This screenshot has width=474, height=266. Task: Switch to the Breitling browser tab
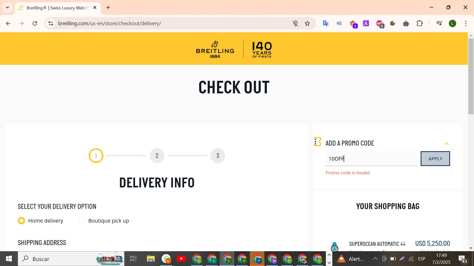tap(57, 8)
